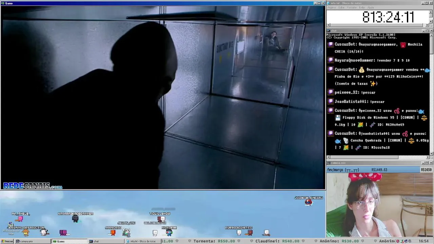
Task: Click the scroll-left arrow in Bloco de notas
Action: click(328, 25)
